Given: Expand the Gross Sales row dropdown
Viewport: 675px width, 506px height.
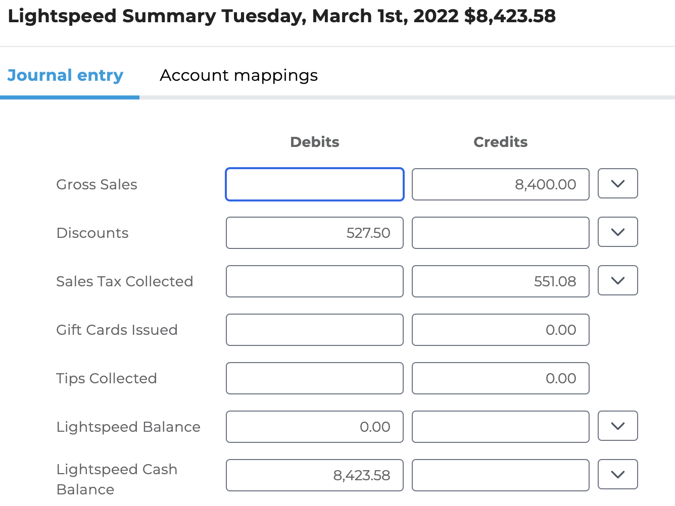Looking at the screenshot, I should (618, 184).
